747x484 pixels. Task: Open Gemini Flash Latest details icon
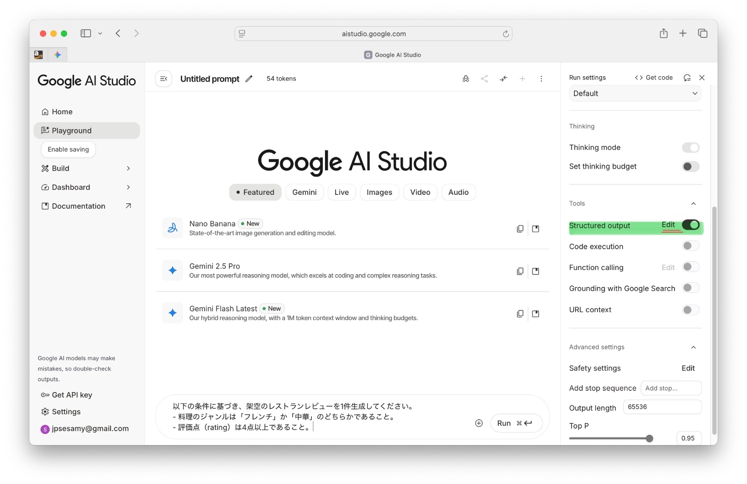[x=536, y=314]
